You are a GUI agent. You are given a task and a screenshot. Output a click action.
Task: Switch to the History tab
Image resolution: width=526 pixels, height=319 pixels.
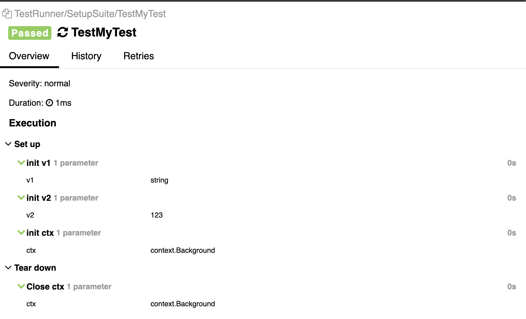86,56
